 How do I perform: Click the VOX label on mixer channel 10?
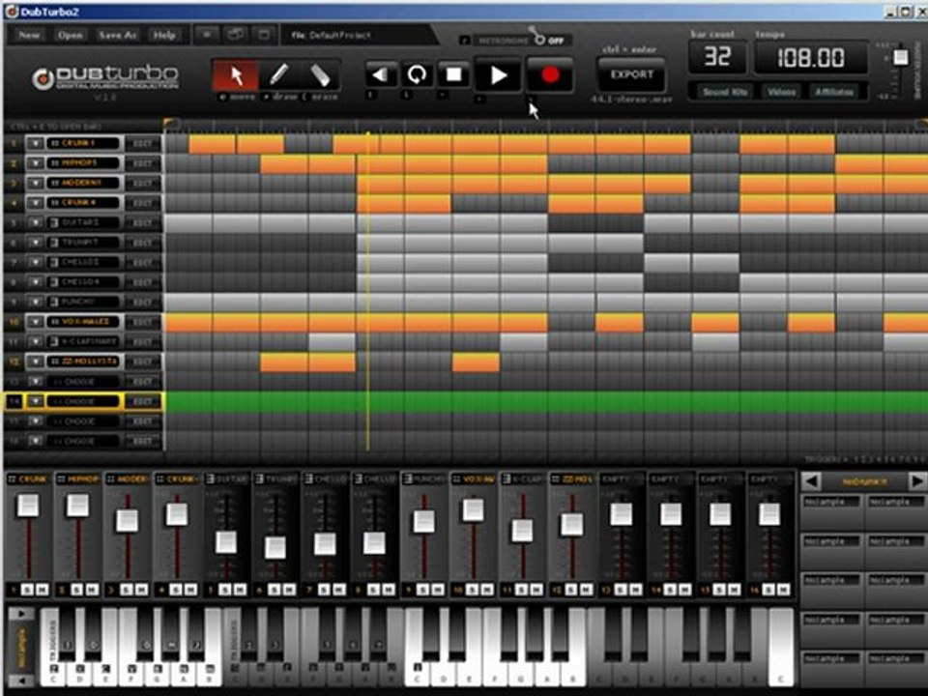[x=473, y=478]
